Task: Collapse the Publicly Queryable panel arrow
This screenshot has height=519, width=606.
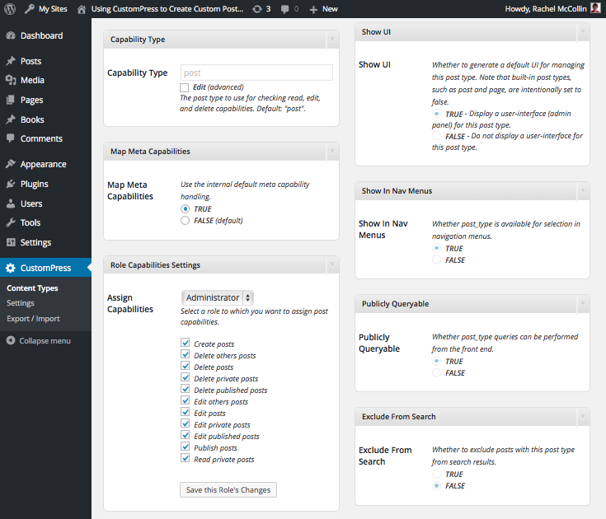Action: (x=583, y=303)
